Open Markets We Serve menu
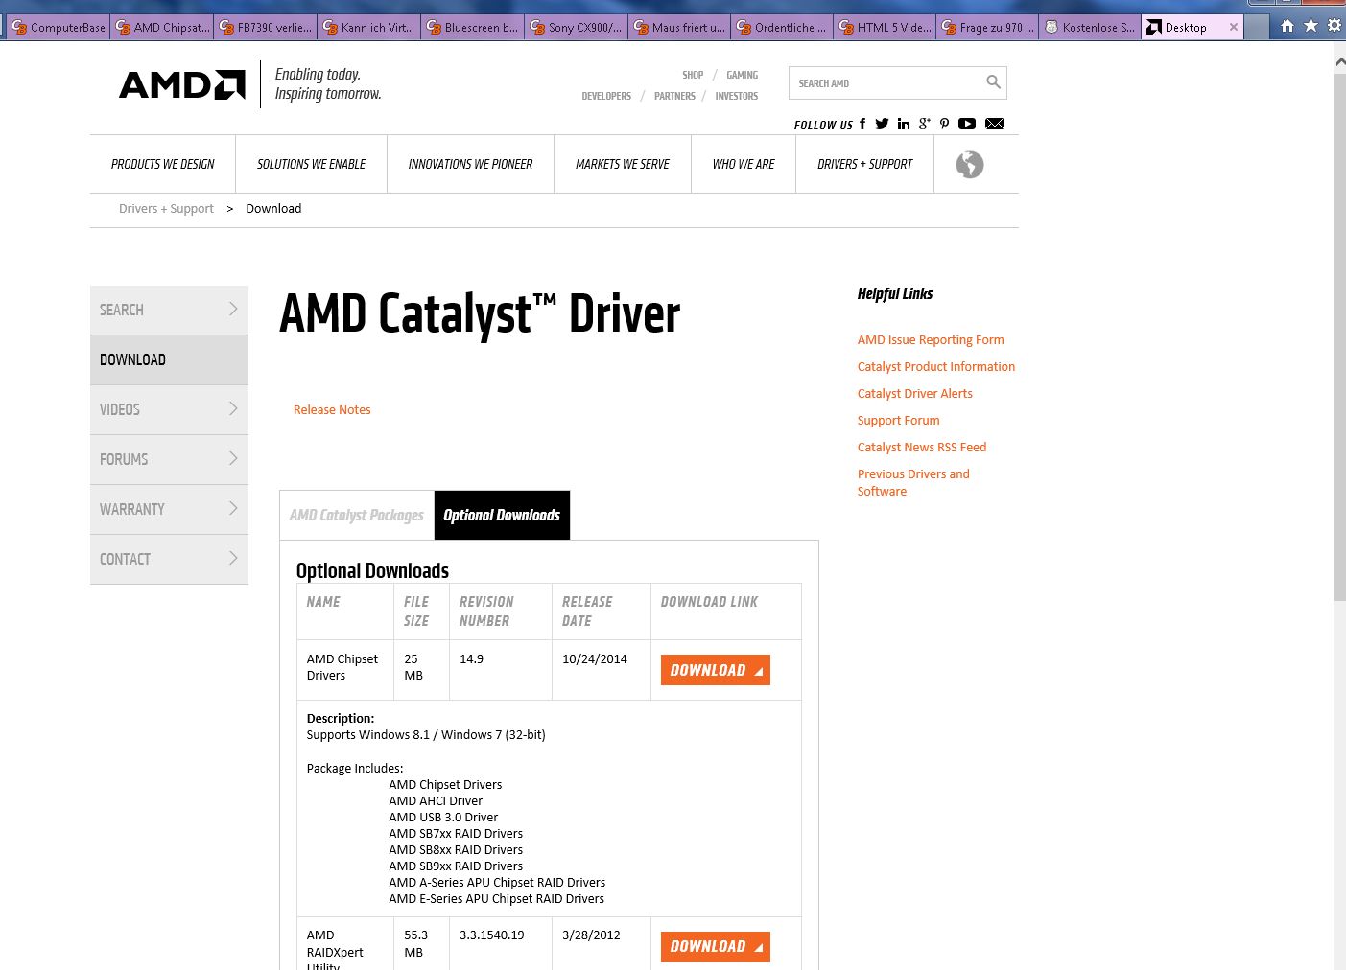 pos(623,164)
